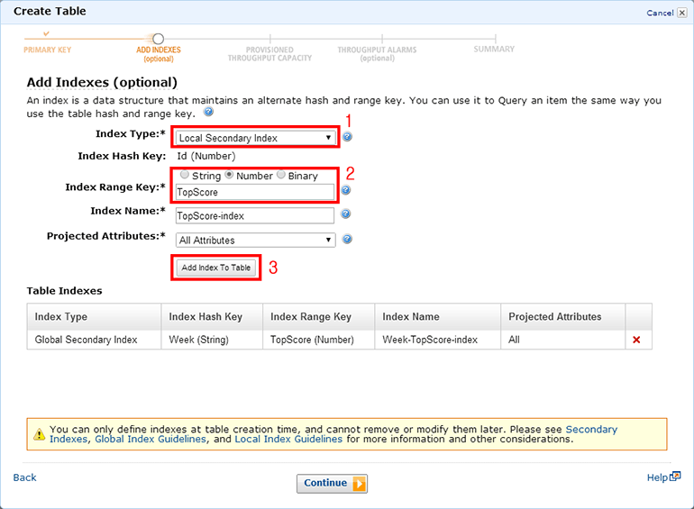Click help icon next to Index Type
694x509 pixels.
347,138
